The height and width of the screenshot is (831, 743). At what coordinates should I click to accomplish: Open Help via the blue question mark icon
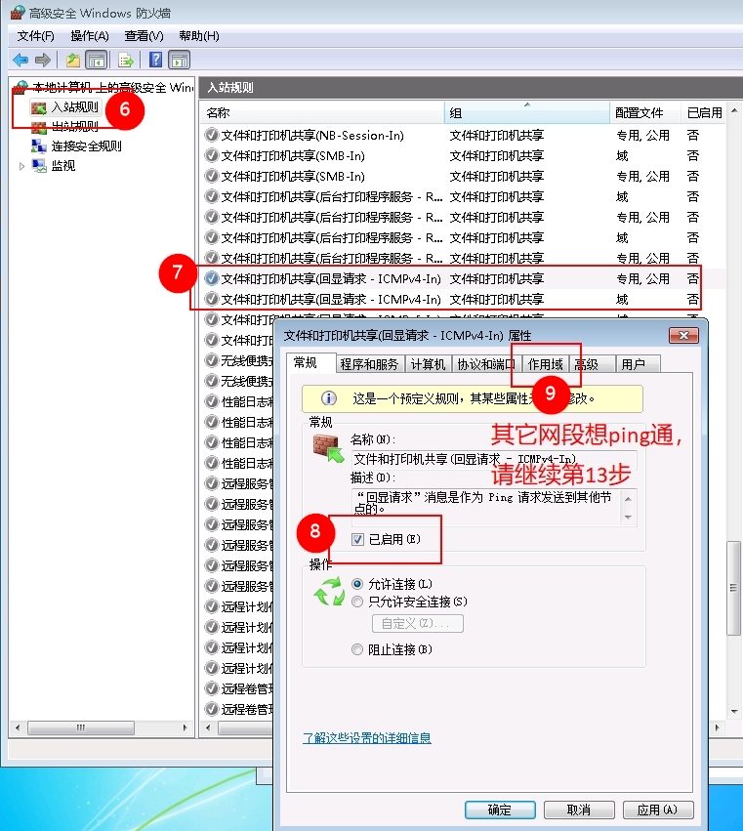tap(155, 60)
